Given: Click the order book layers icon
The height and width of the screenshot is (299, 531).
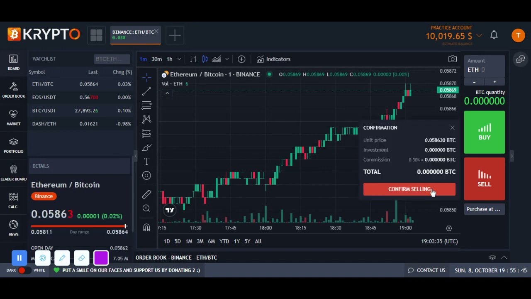Looking at the screenshot, I should (492, 257).
